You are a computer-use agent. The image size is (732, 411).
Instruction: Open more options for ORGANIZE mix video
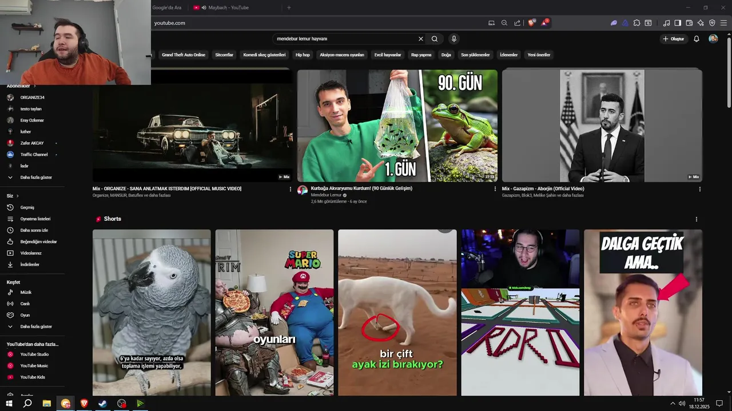click(x=291, y=189)
